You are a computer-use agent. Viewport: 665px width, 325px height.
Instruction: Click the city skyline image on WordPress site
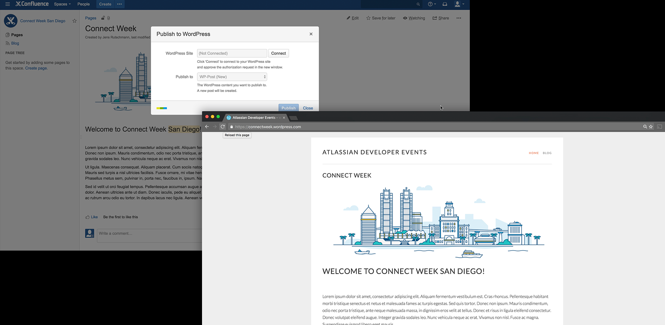coord(439,222)
